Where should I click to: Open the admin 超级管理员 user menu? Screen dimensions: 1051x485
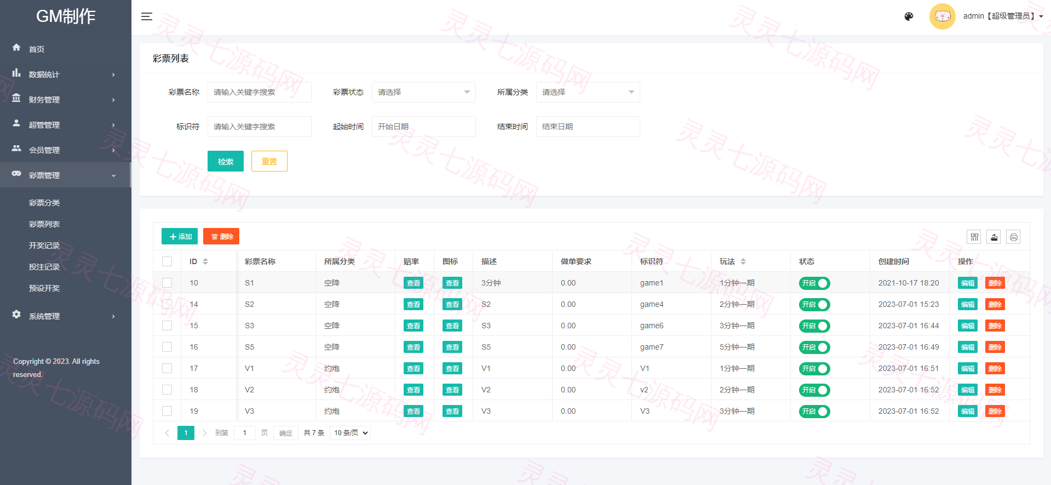(1003, 16)
